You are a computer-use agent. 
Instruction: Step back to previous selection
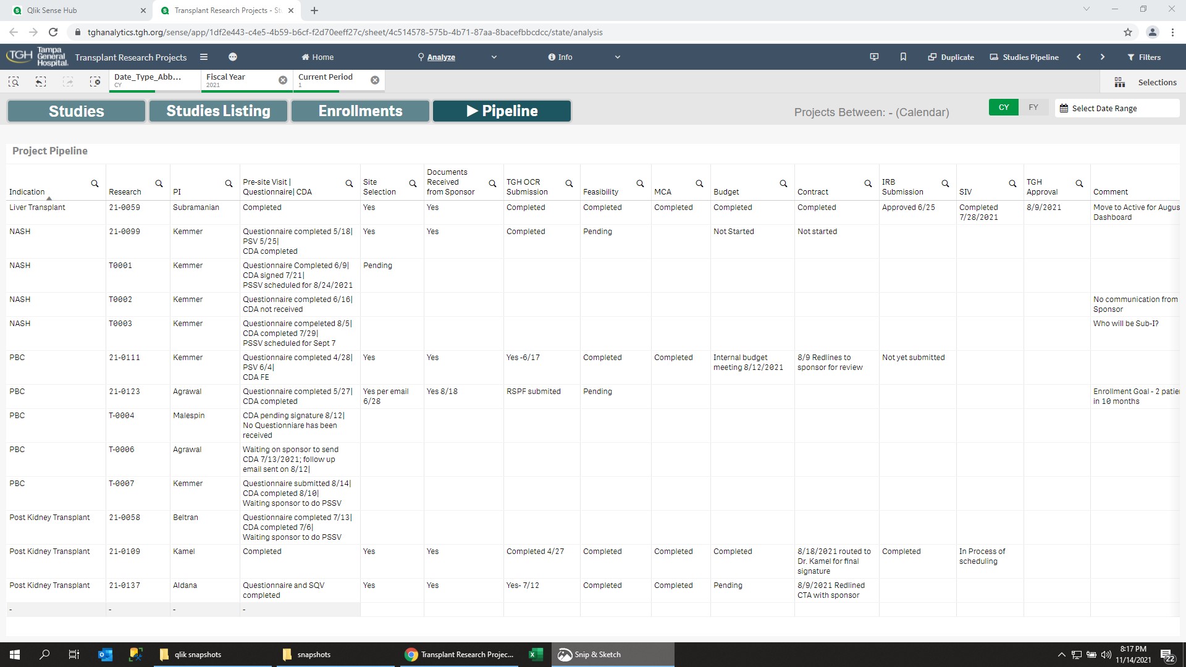[40, 81]
